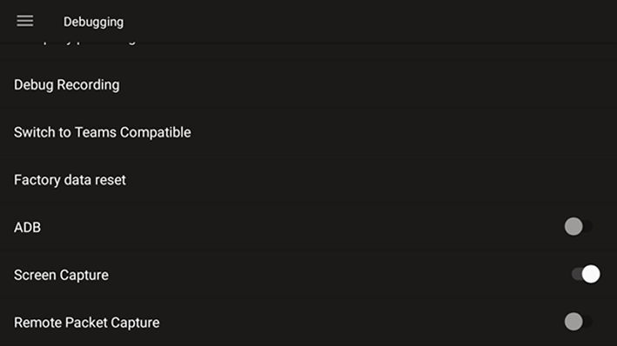The width and height of the screenshot is (617, 346).
Task: Click the gray knob of Remote Packet Capture switch
Action: point(573,322)
